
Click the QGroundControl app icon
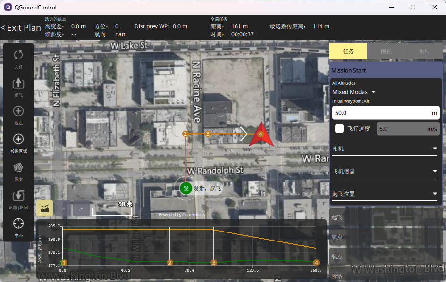pyautogui.click(x=8, y=7)
